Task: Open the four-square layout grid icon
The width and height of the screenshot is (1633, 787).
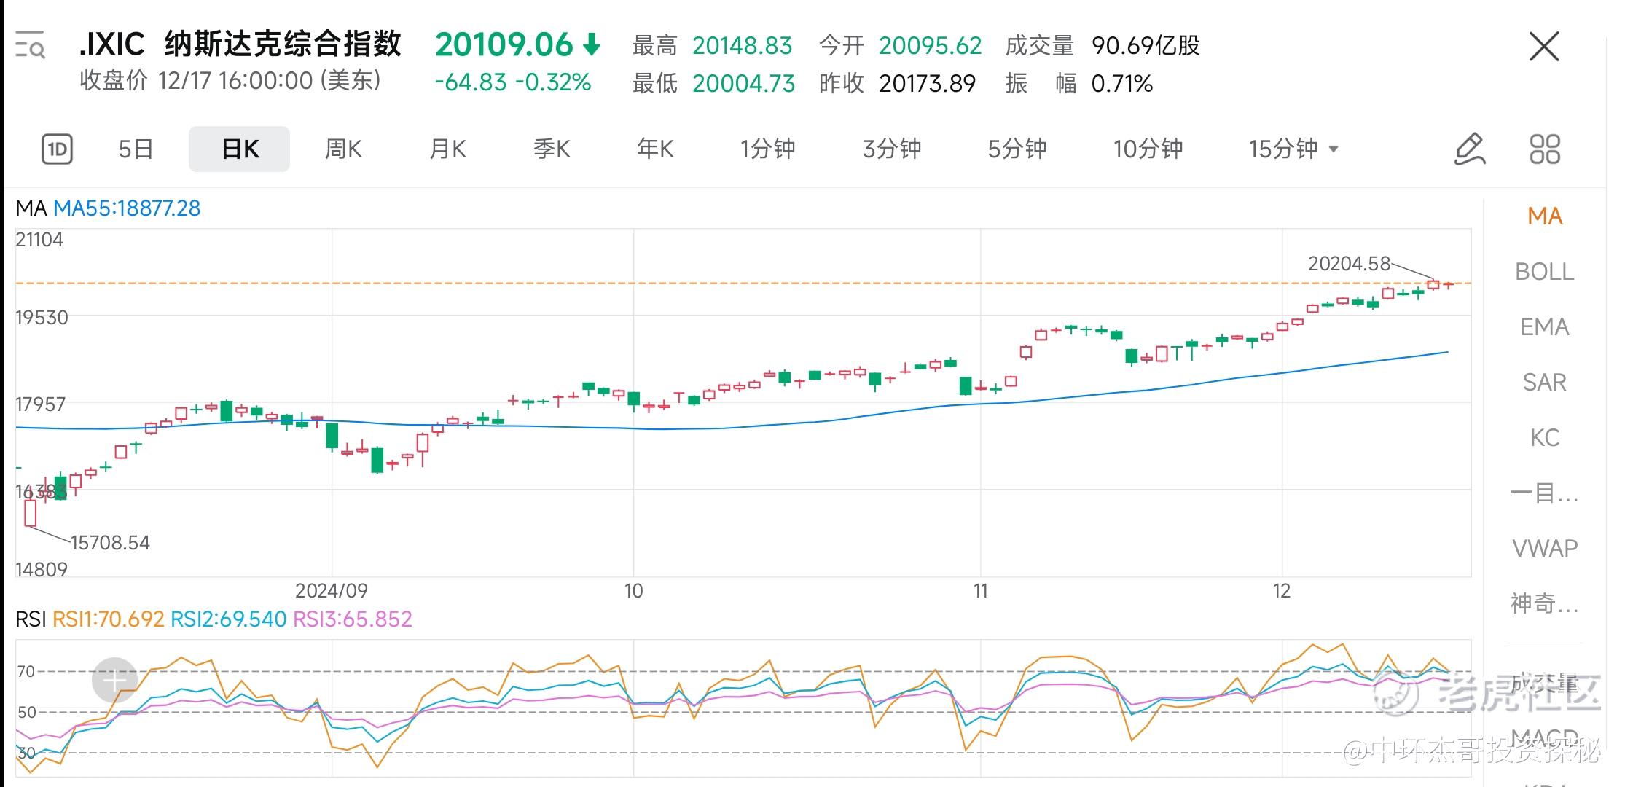Action: point(1545,149)
